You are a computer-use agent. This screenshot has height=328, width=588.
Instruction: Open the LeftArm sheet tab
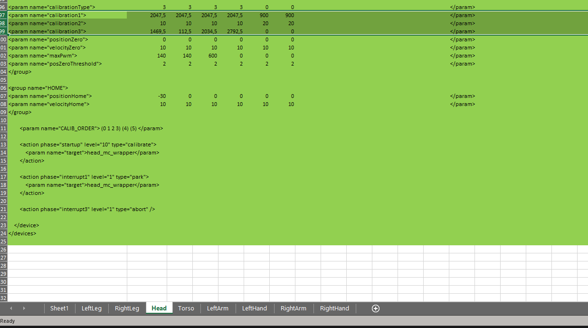[218, 309]
